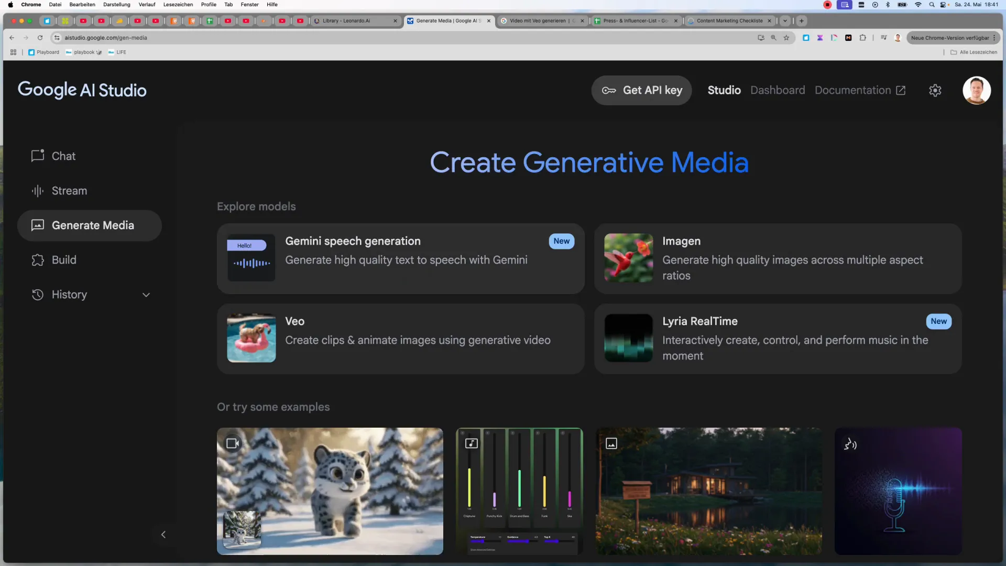Click the speech icon on microphone example
1006x566 pixels.
click(x=850, y=444)
